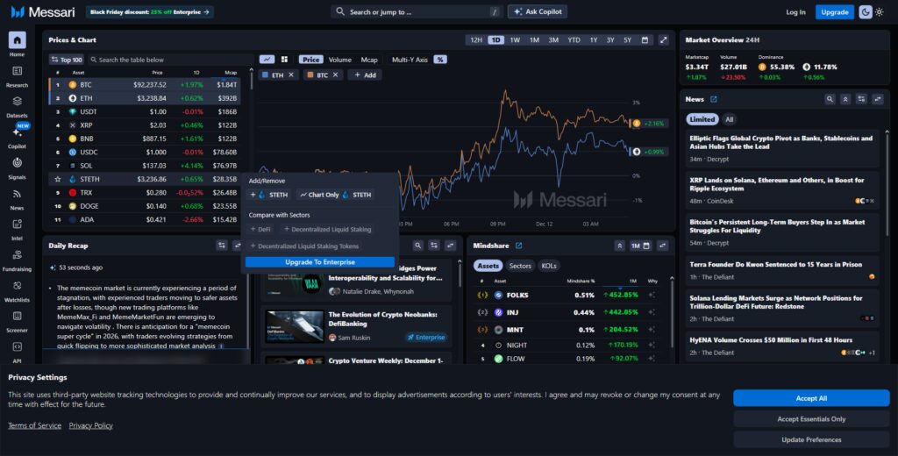Toggle the percent (%) chart scale button

coord(440,60)
